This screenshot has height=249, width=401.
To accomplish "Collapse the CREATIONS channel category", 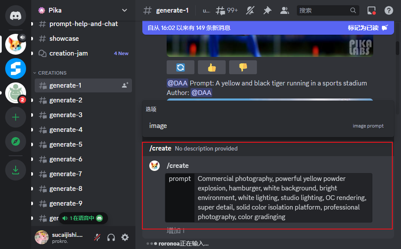I will (x=52, y=73).
